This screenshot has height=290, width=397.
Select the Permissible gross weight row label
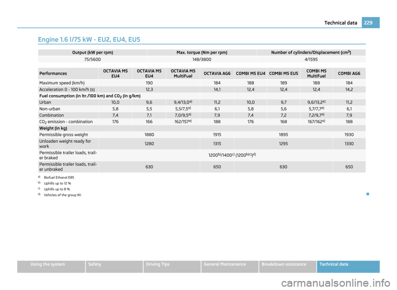click(63, 134)
